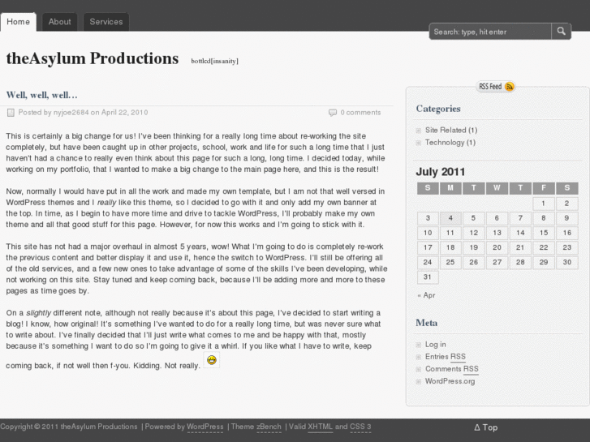590x442 pixels.
Task: Jump to page Top
Action: pos(485,427)
